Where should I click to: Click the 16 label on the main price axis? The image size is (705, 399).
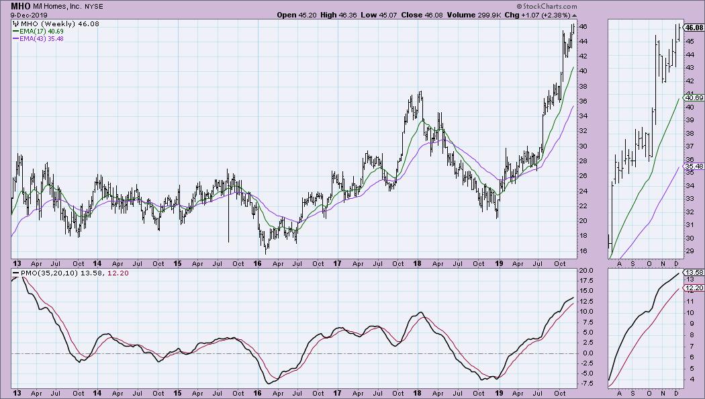click(x=583, y=251)
